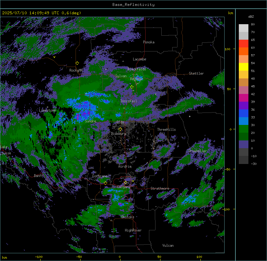Click the Stettler city label

click(x=196, y=73)
